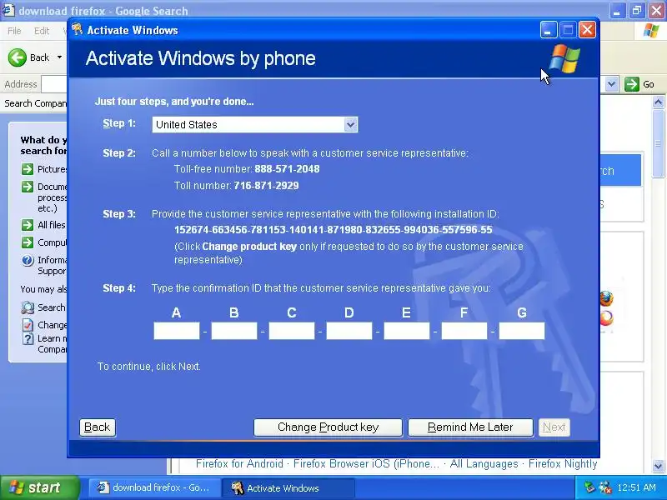Click confirmation ID field G
This screenshot has height=500, width=667.
pos(522,331)
